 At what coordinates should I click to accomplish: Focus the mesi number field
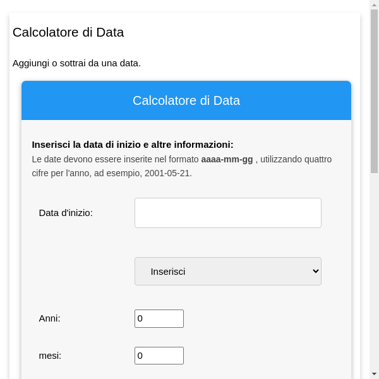tap(159, 356)
